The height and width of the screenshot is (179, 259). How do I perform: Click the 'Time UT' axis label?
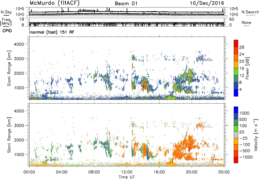tap(127, 177)
